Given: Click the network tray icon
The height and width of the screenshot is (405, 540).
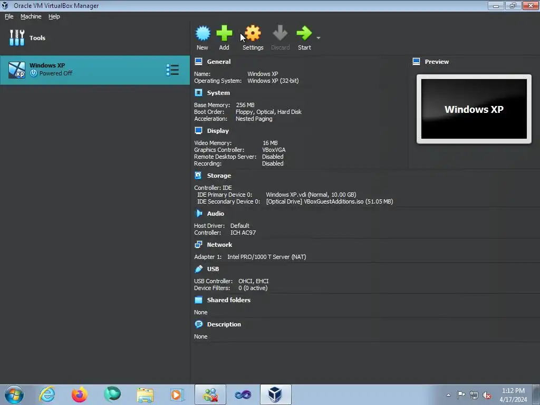Looking at the screenshot, I should tap(474, 396).
